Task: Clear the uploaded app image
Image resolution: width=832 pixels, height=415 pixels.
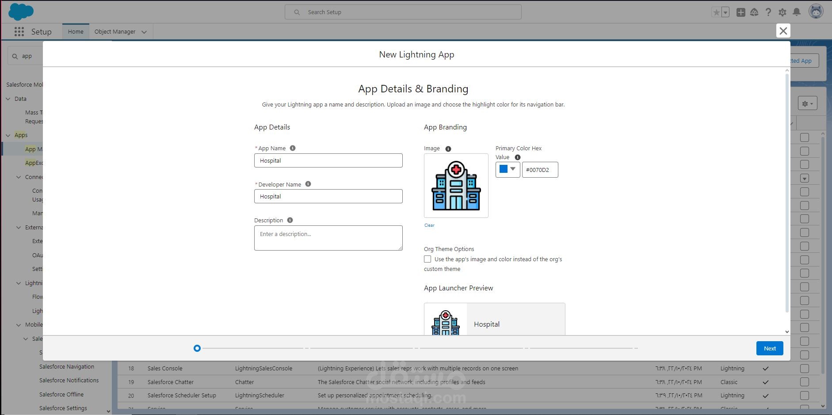Action: tap(429, 225)
